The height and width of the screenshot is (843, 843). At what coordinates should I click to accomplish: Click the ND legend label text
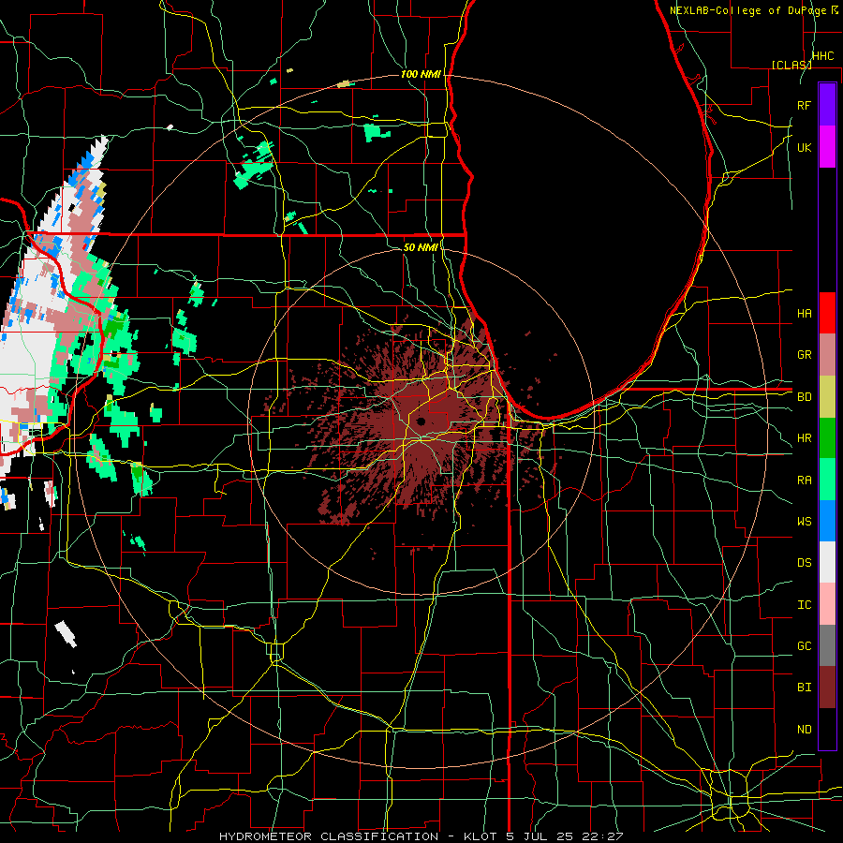[805, 730]
